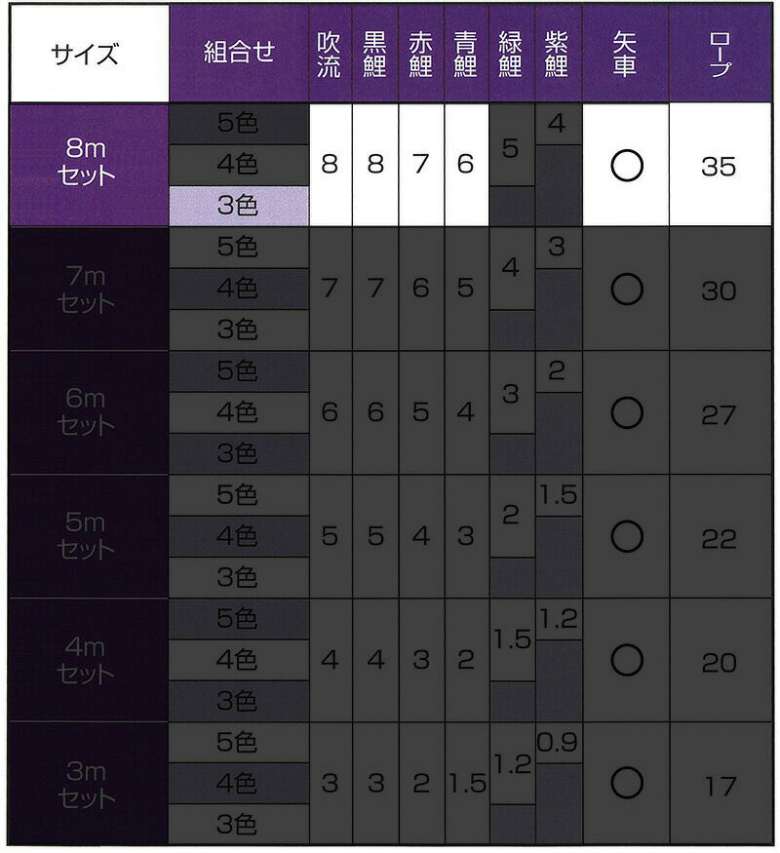
Task: Select the ロープ column header
Action: [x=719, y=53]
